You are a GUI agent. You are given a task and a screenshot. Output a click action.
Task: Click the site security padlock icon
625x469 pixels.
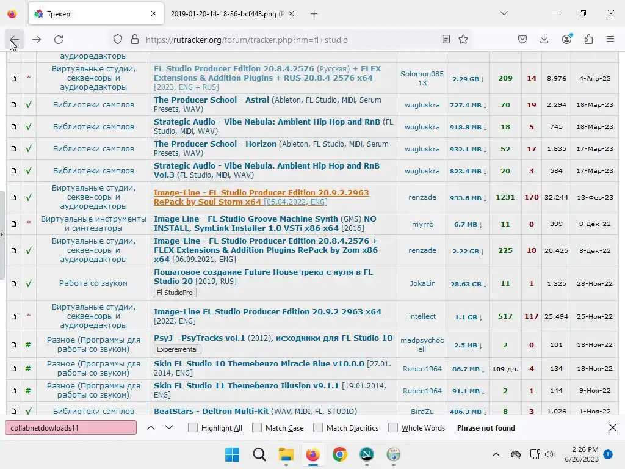coord(135,40)
